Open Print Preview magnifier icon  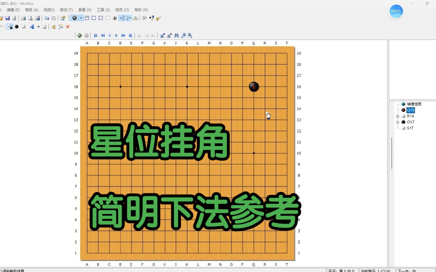point(31,18)
